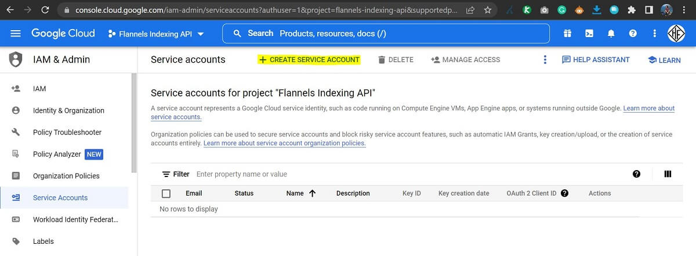Open Workload Identity Federation sidebar item

(75, 219)
